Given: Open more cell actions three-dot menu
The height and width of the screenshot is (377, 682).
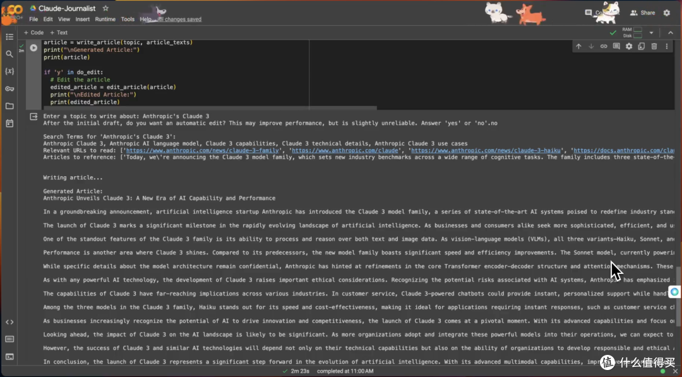Looking at the screenshot, I should coord(667,46).
